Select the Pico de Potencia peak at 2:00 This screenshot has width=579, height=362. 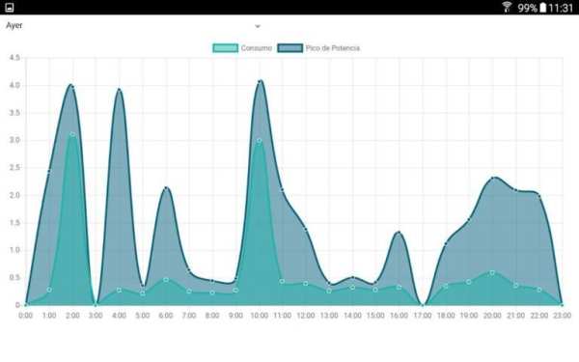[72, 88]
